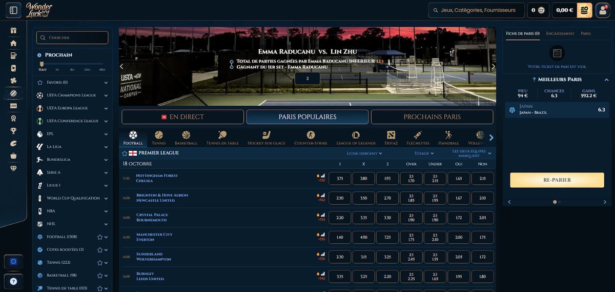615x292 pixels.
Task: Expand the Bundesliga entry
Action: click(x=106, y=160)
